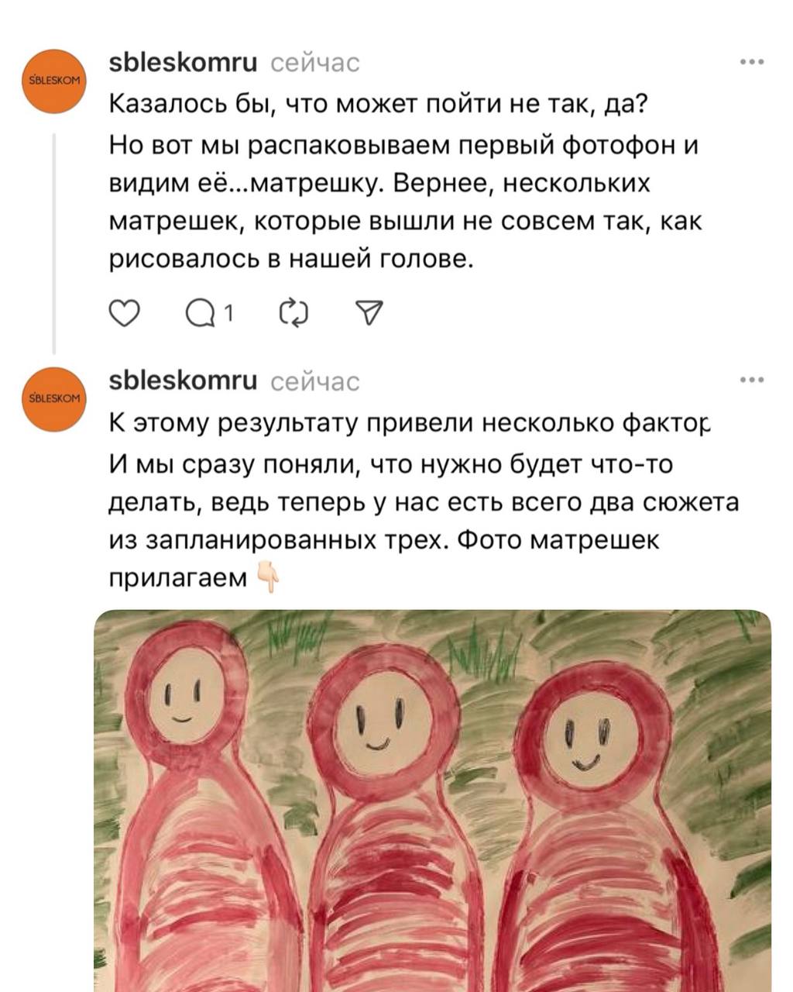Share first post via paper plane icon

[x=368, y=313]
